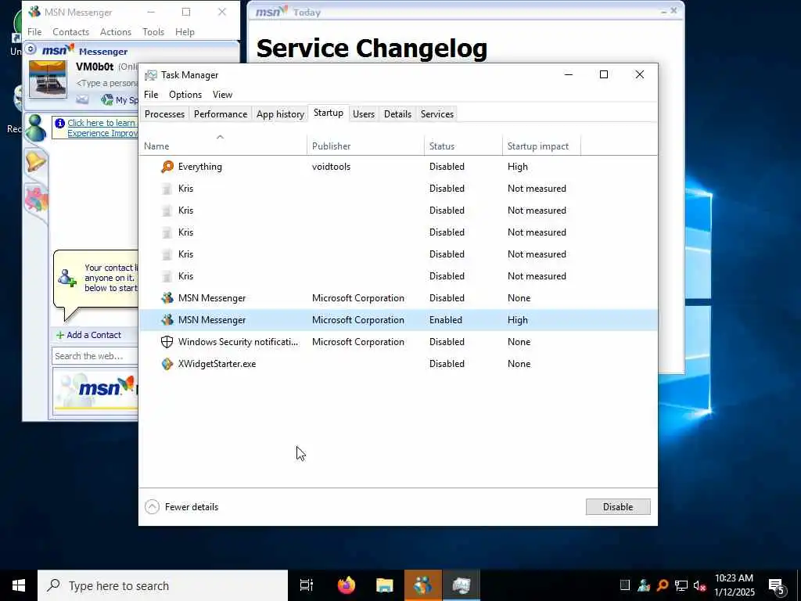Open the Click here to learn link

click(102, 128)
